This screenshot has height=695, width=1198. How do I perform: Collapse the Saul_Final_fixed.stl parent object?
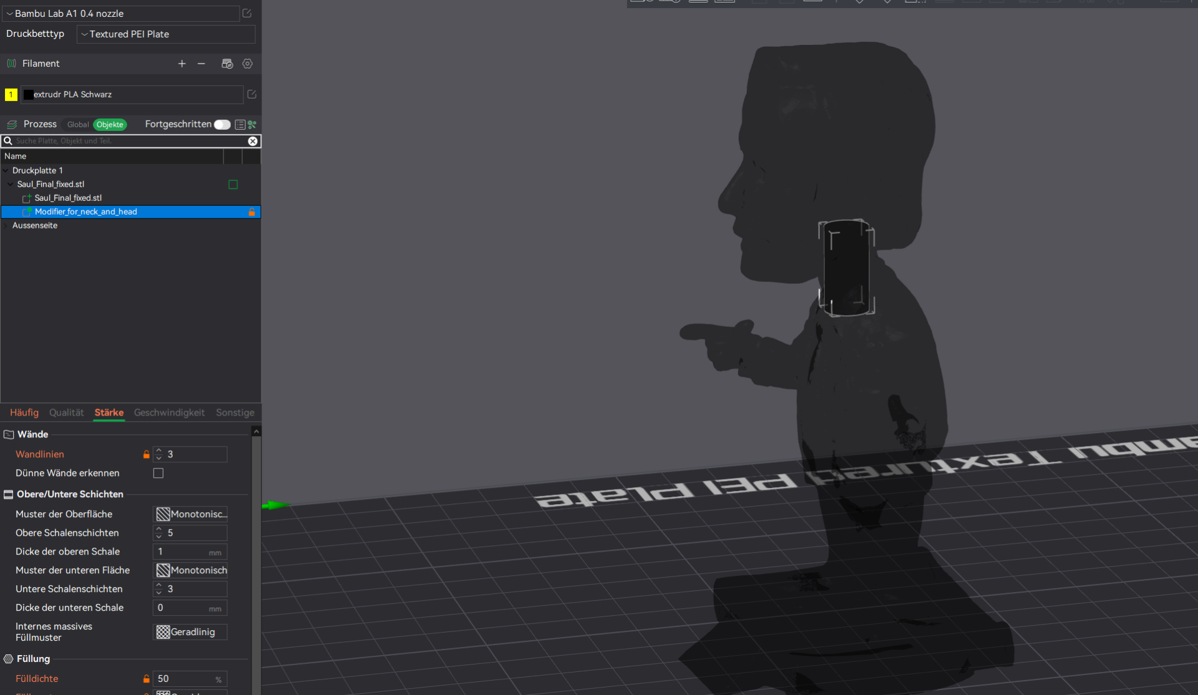pos(11,184)
